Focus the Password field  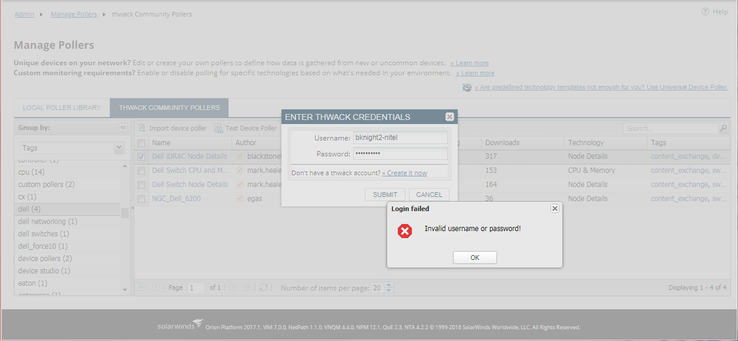(x=400, y=153)
